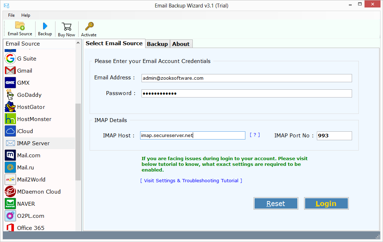Click the Backup toolbar play icon
383x242 pixels.
[45, 26]
